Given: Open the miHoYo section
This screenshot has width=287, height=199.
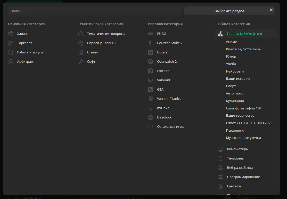Looking at the screenshot, I should point(163,108).
